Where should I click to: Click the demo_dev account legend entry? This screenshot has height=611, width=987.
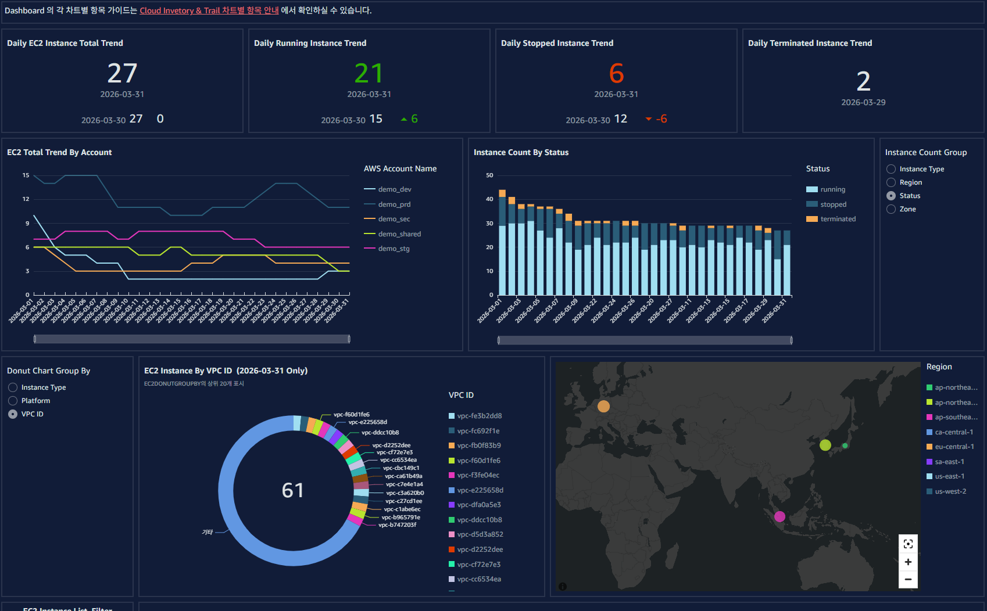click(388, 189)
